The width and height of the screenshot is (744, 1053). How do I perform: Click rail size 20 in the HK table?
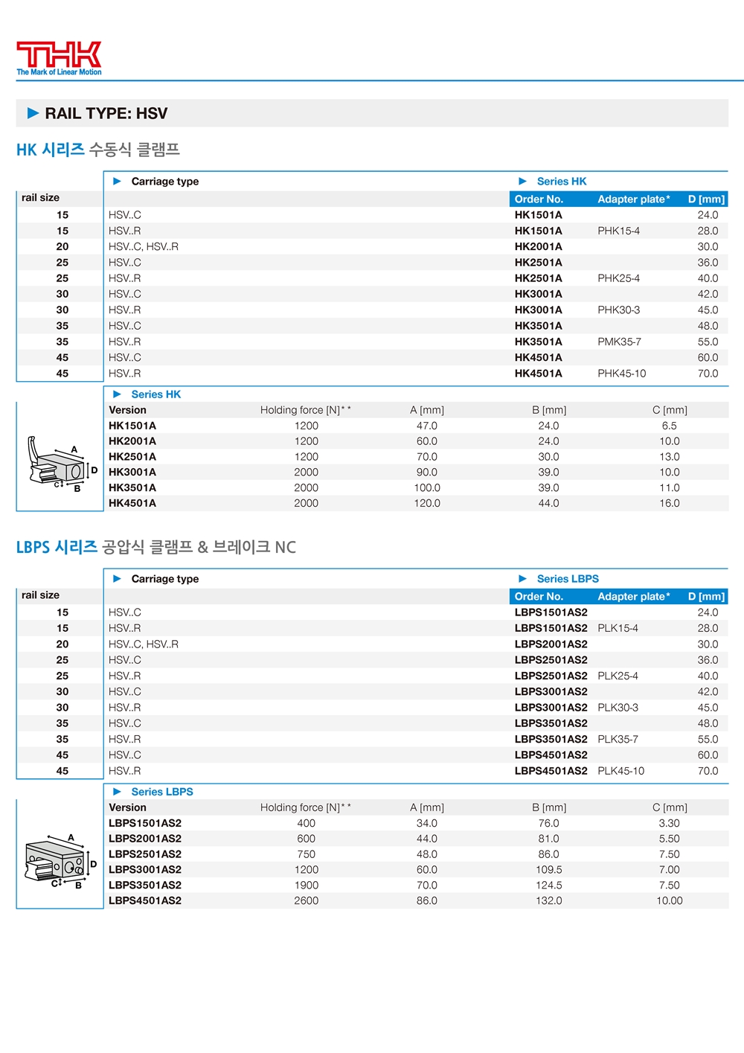(62, 246)
